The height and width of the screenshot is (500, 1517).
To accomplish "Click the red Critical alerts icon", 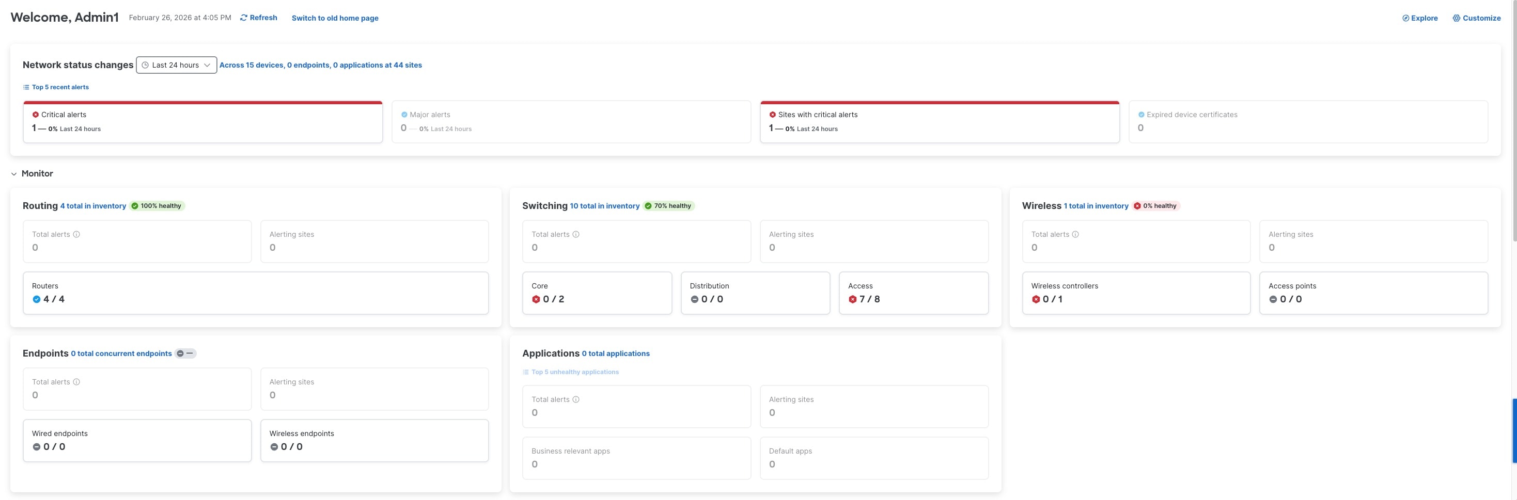I will tap(35, 115).
